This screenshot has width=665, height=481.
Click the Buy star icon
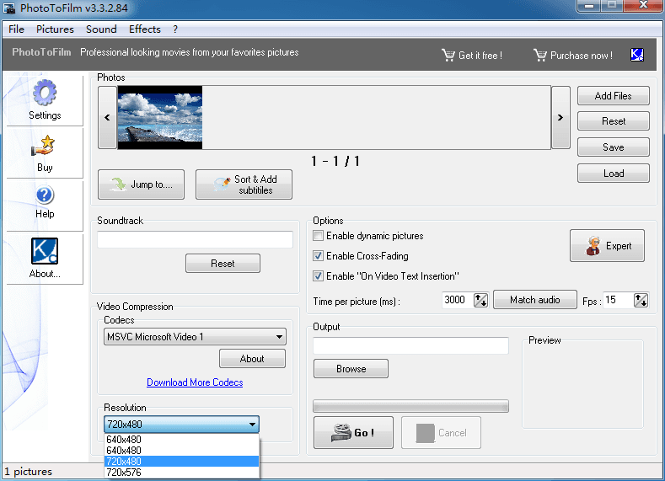[45, 147]
